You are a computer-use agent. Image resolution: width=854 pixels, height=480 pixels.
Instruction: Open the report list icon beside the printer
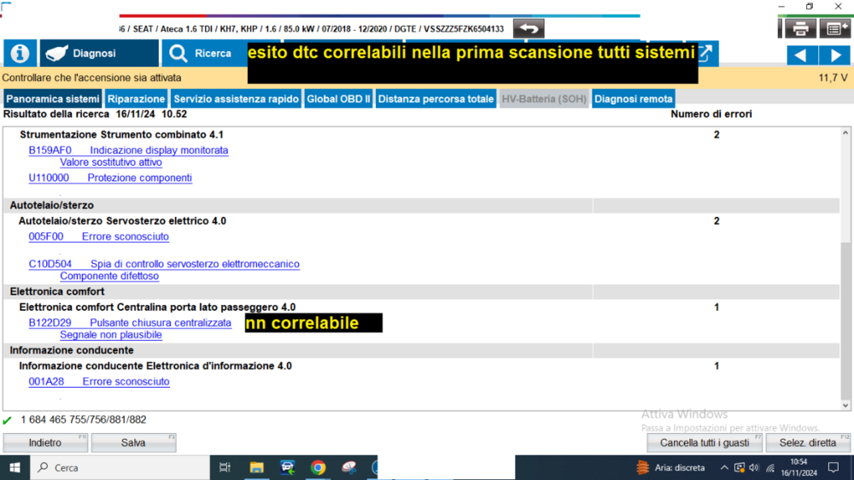click(x=835, y=29)
